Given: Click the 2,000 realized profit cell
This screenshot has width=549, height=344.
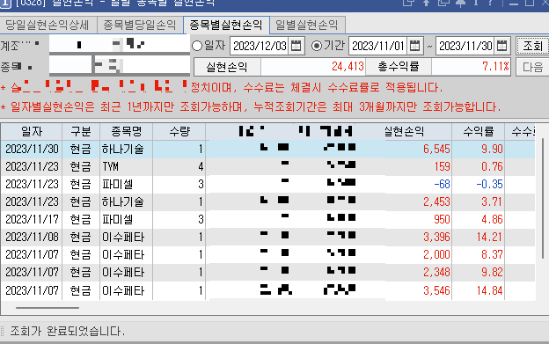Looking at the screenshot, I should pyautogui.click(x=418, y=254).
